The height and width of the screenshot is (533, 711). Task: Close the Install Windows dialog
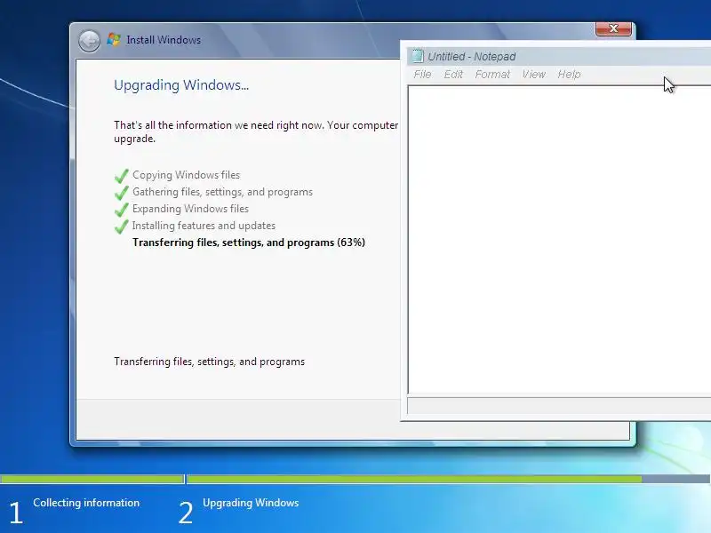[x=613, y=28]
